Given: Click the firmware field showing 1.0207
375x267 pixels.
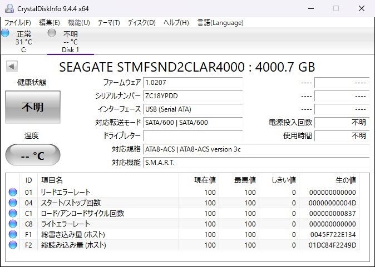Looking at the screenshot, I should [193, 83].
